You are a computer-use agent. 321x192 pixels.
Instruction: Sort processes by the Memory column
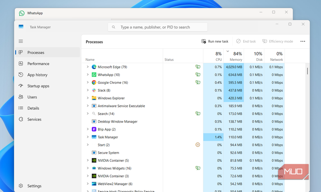tap(234, 56)
